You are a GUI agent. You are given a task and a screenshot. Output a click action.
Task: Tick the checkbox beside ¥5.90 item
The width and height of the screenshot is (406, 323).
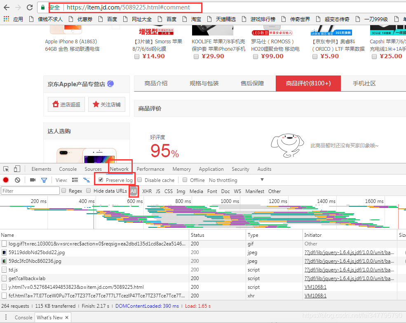315,57
